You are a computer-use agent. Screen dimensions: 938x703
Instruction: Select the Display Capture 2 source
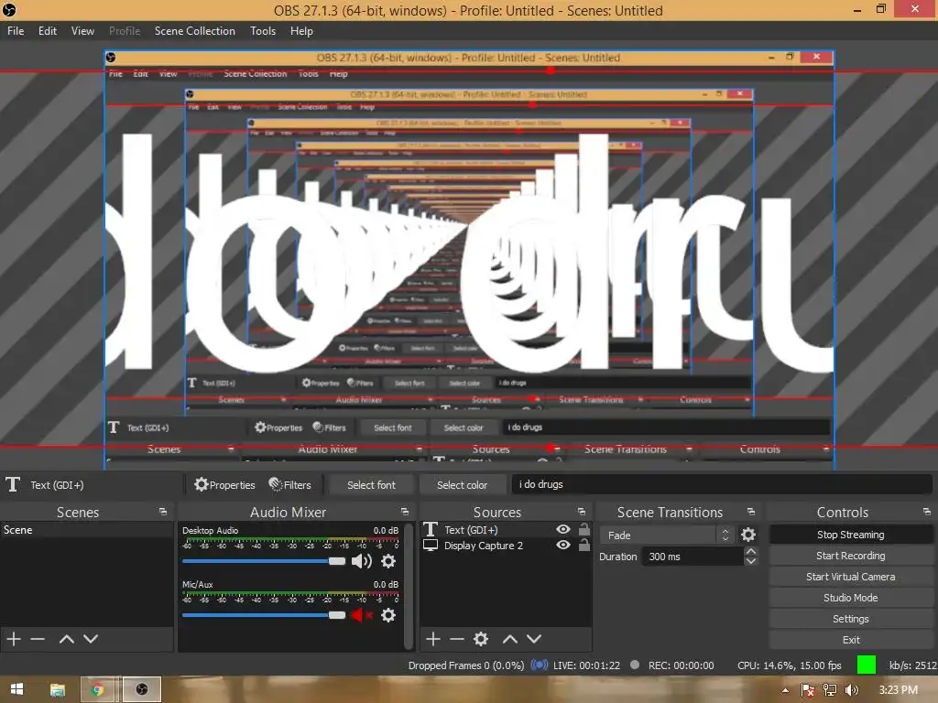point(484,546)
